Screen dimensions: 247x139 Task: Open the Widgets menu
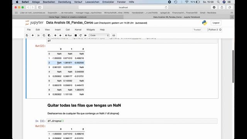[x=91, y=30]
